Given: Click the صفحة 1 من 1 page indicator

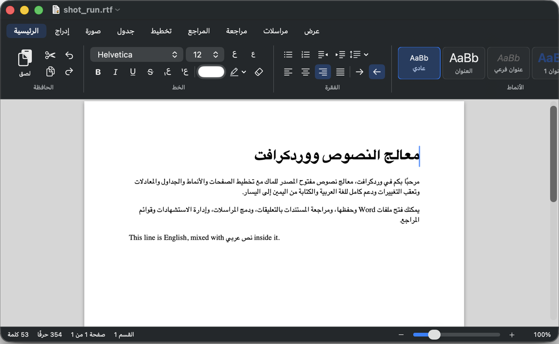Looking at the screenshot, I should pos(88,335).
